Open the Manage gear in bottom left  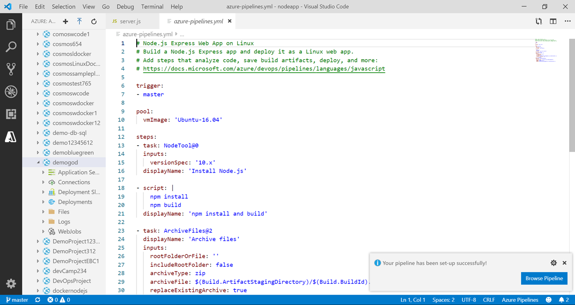click(x=11, y=283)
